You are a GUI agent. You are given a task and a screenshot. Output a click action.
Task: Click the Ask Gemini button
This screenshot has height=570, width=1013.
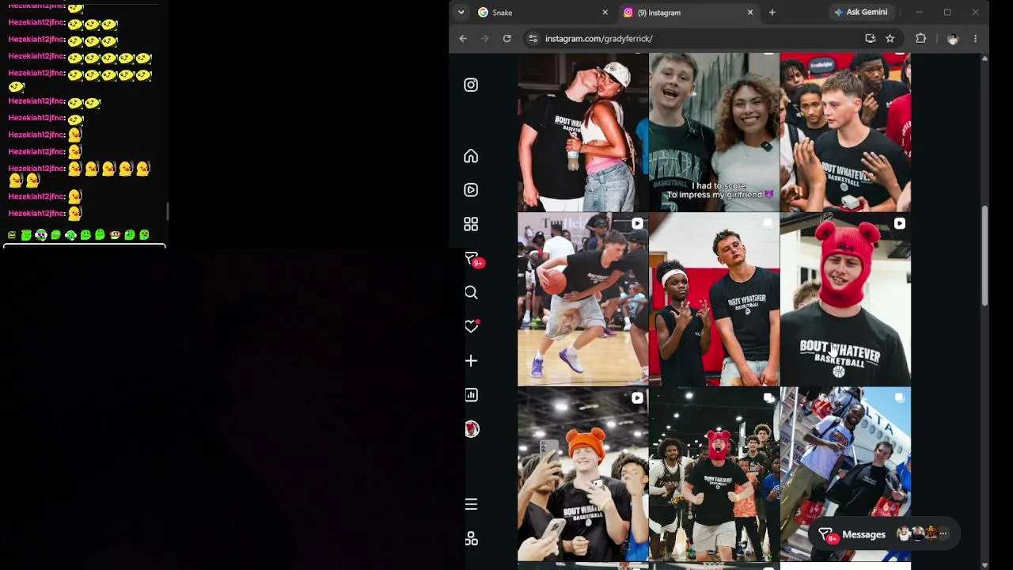pyautogui.click(x=860, y=12)
